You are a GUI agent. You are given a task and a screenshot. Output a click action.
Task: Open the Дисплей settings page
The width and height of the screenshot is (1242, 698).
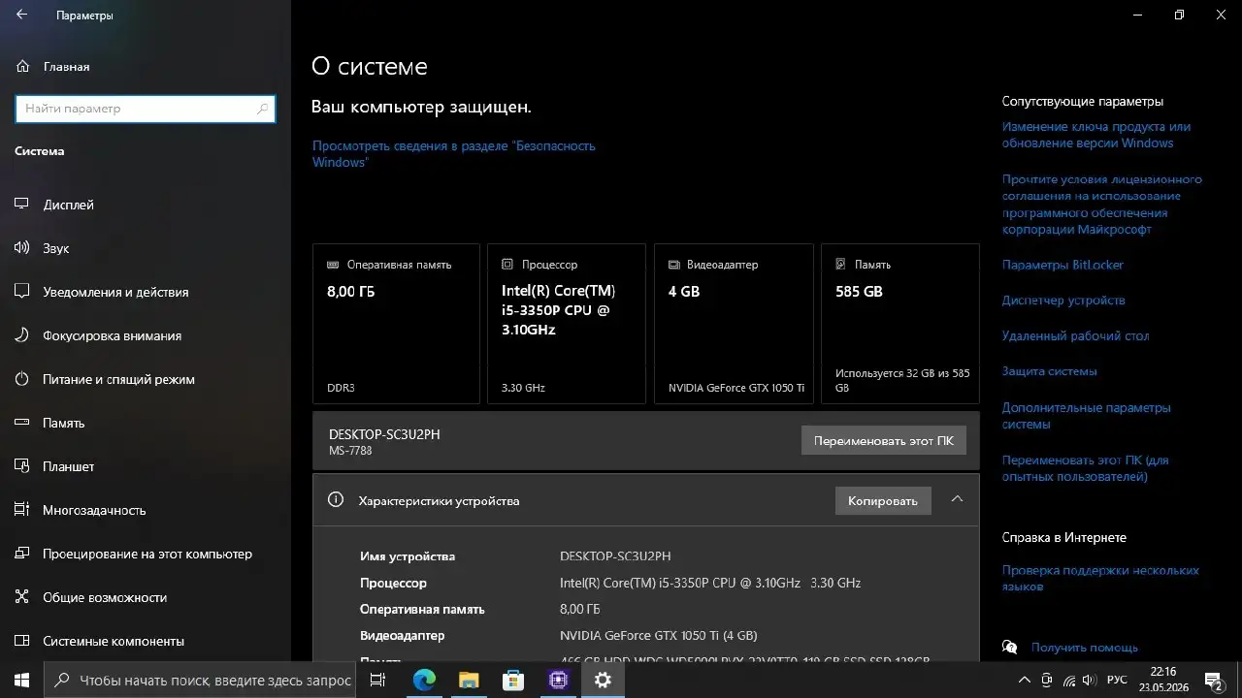click(x=146, y=205)
